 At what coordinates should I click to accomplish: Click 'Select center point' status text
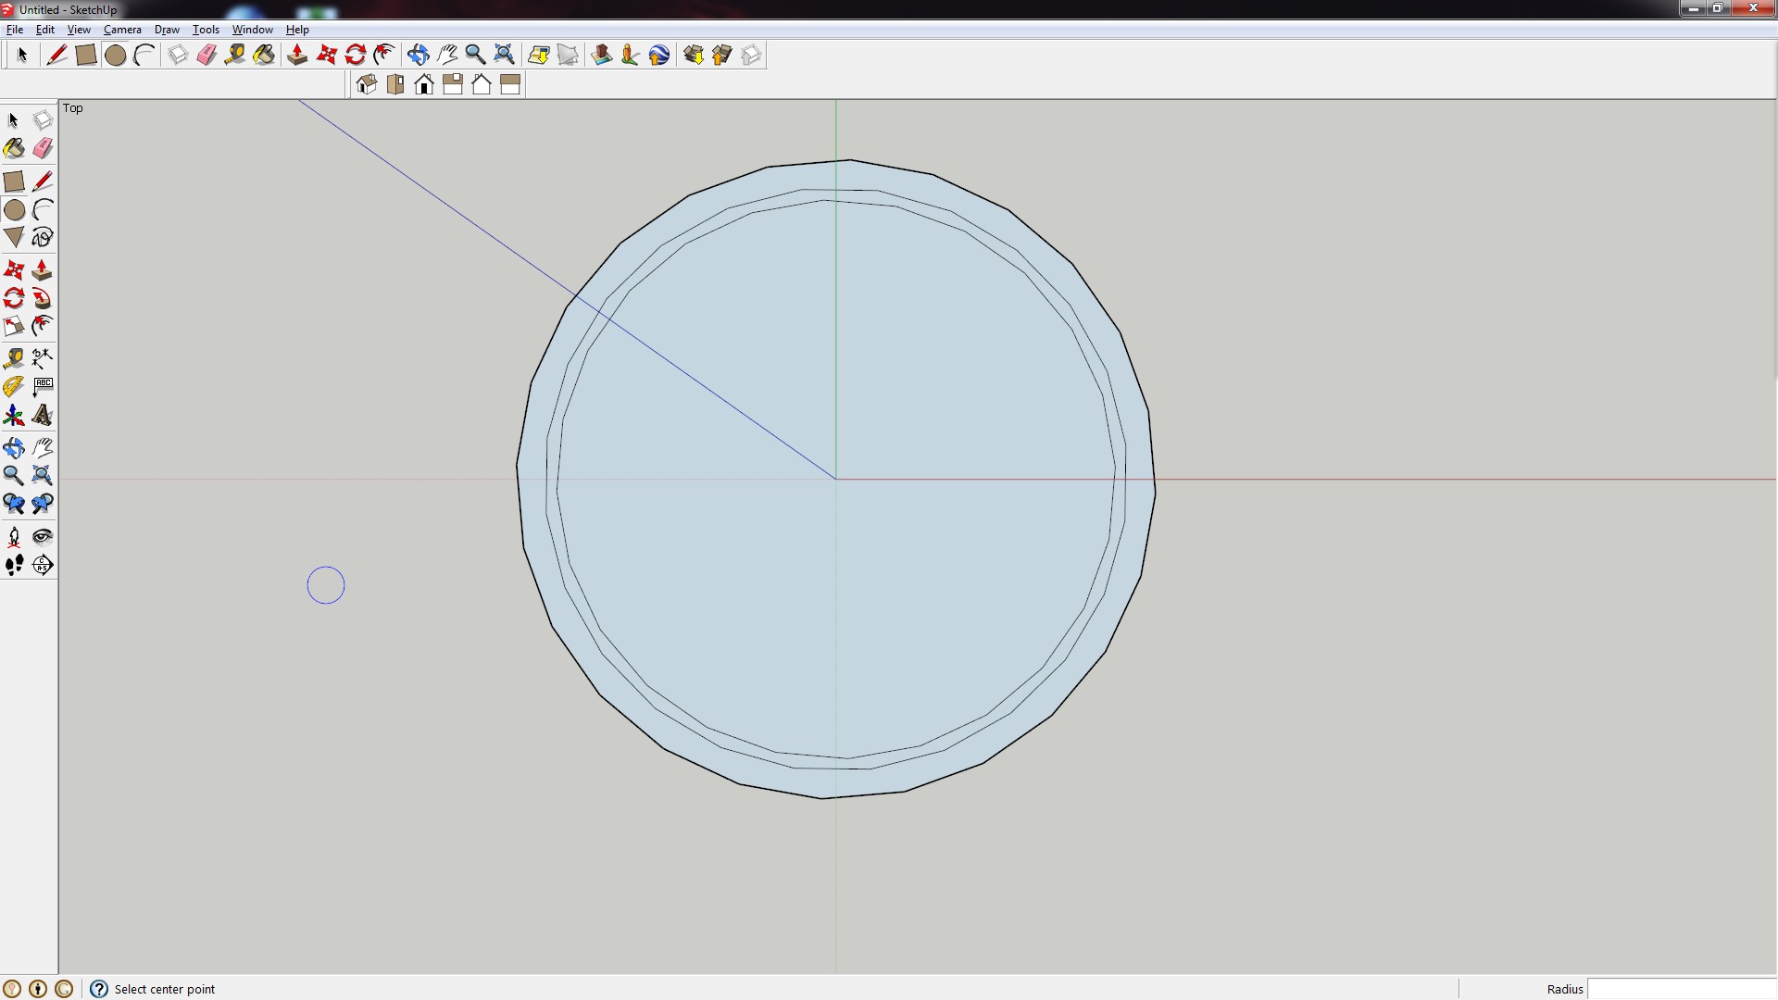point(165,989)
